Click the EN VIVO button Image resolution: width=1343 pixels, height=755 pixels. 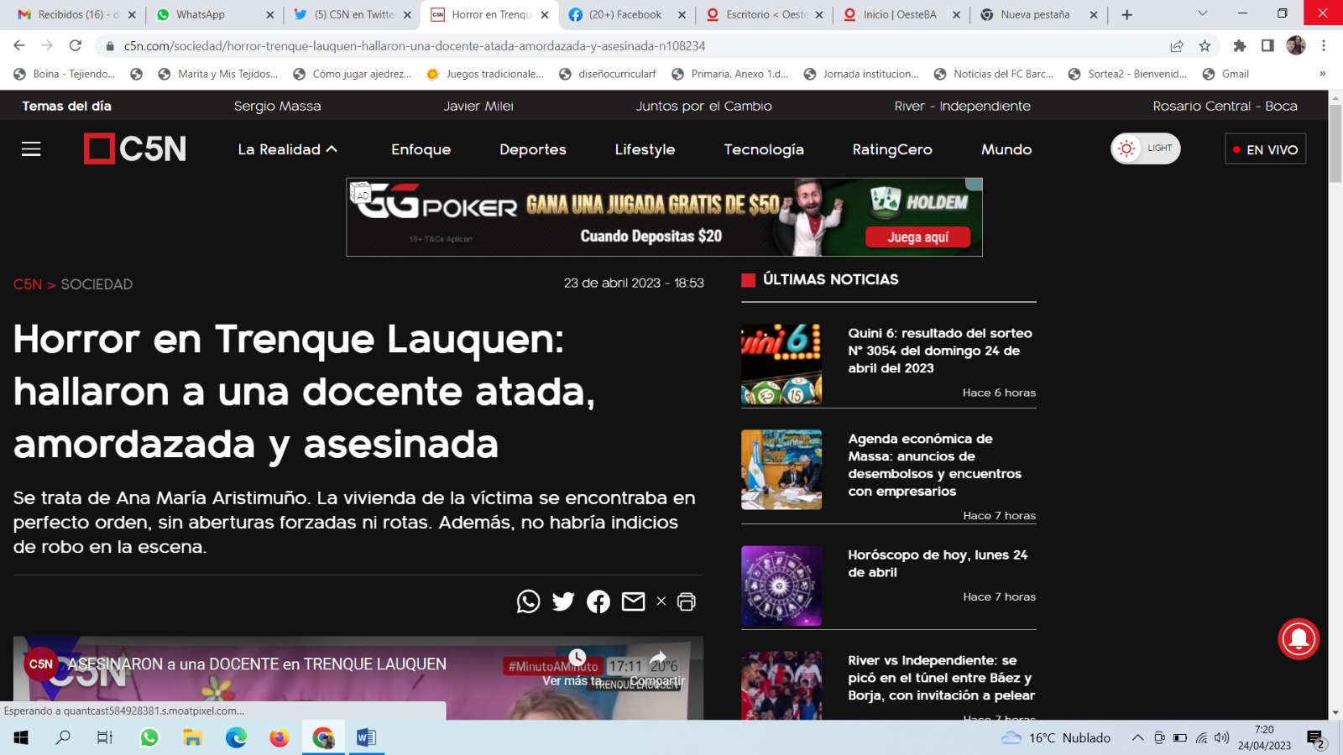pyautogui.click(x=1265, y=149)
